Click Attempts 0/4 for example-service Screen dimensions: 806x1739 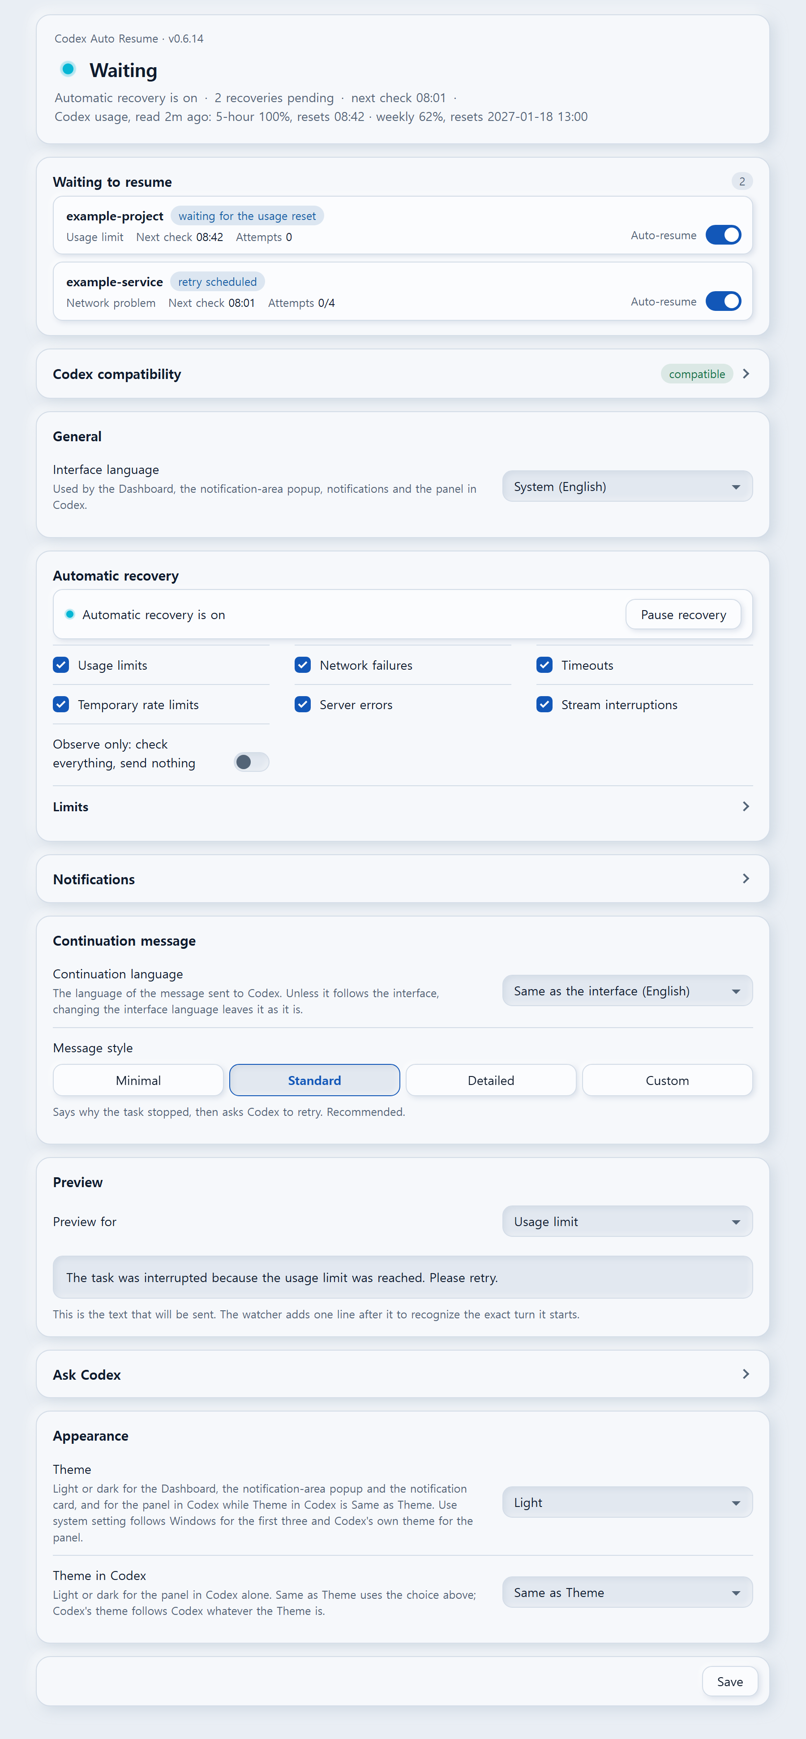[301, 303]
